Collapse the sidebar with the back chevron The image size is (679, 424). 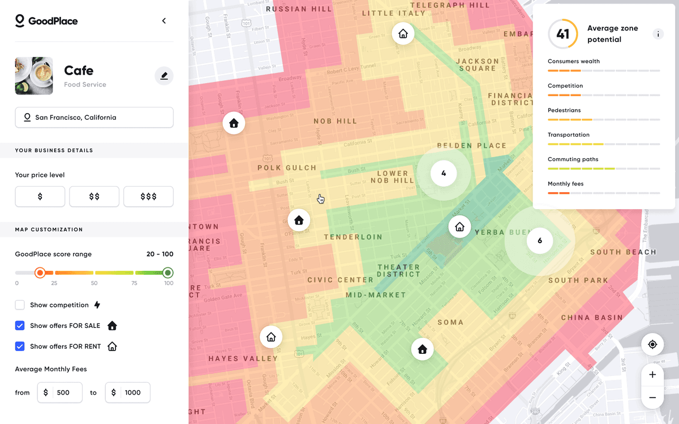pyautogui.click(x=164, y=21)
